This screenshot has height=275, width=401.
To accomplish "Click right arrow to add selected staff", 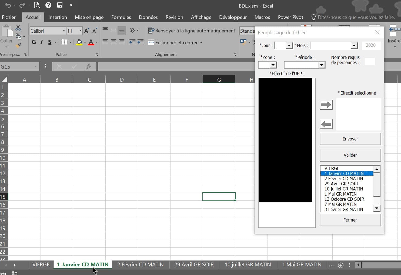I will pyautogui.click(x=326, y=105).
